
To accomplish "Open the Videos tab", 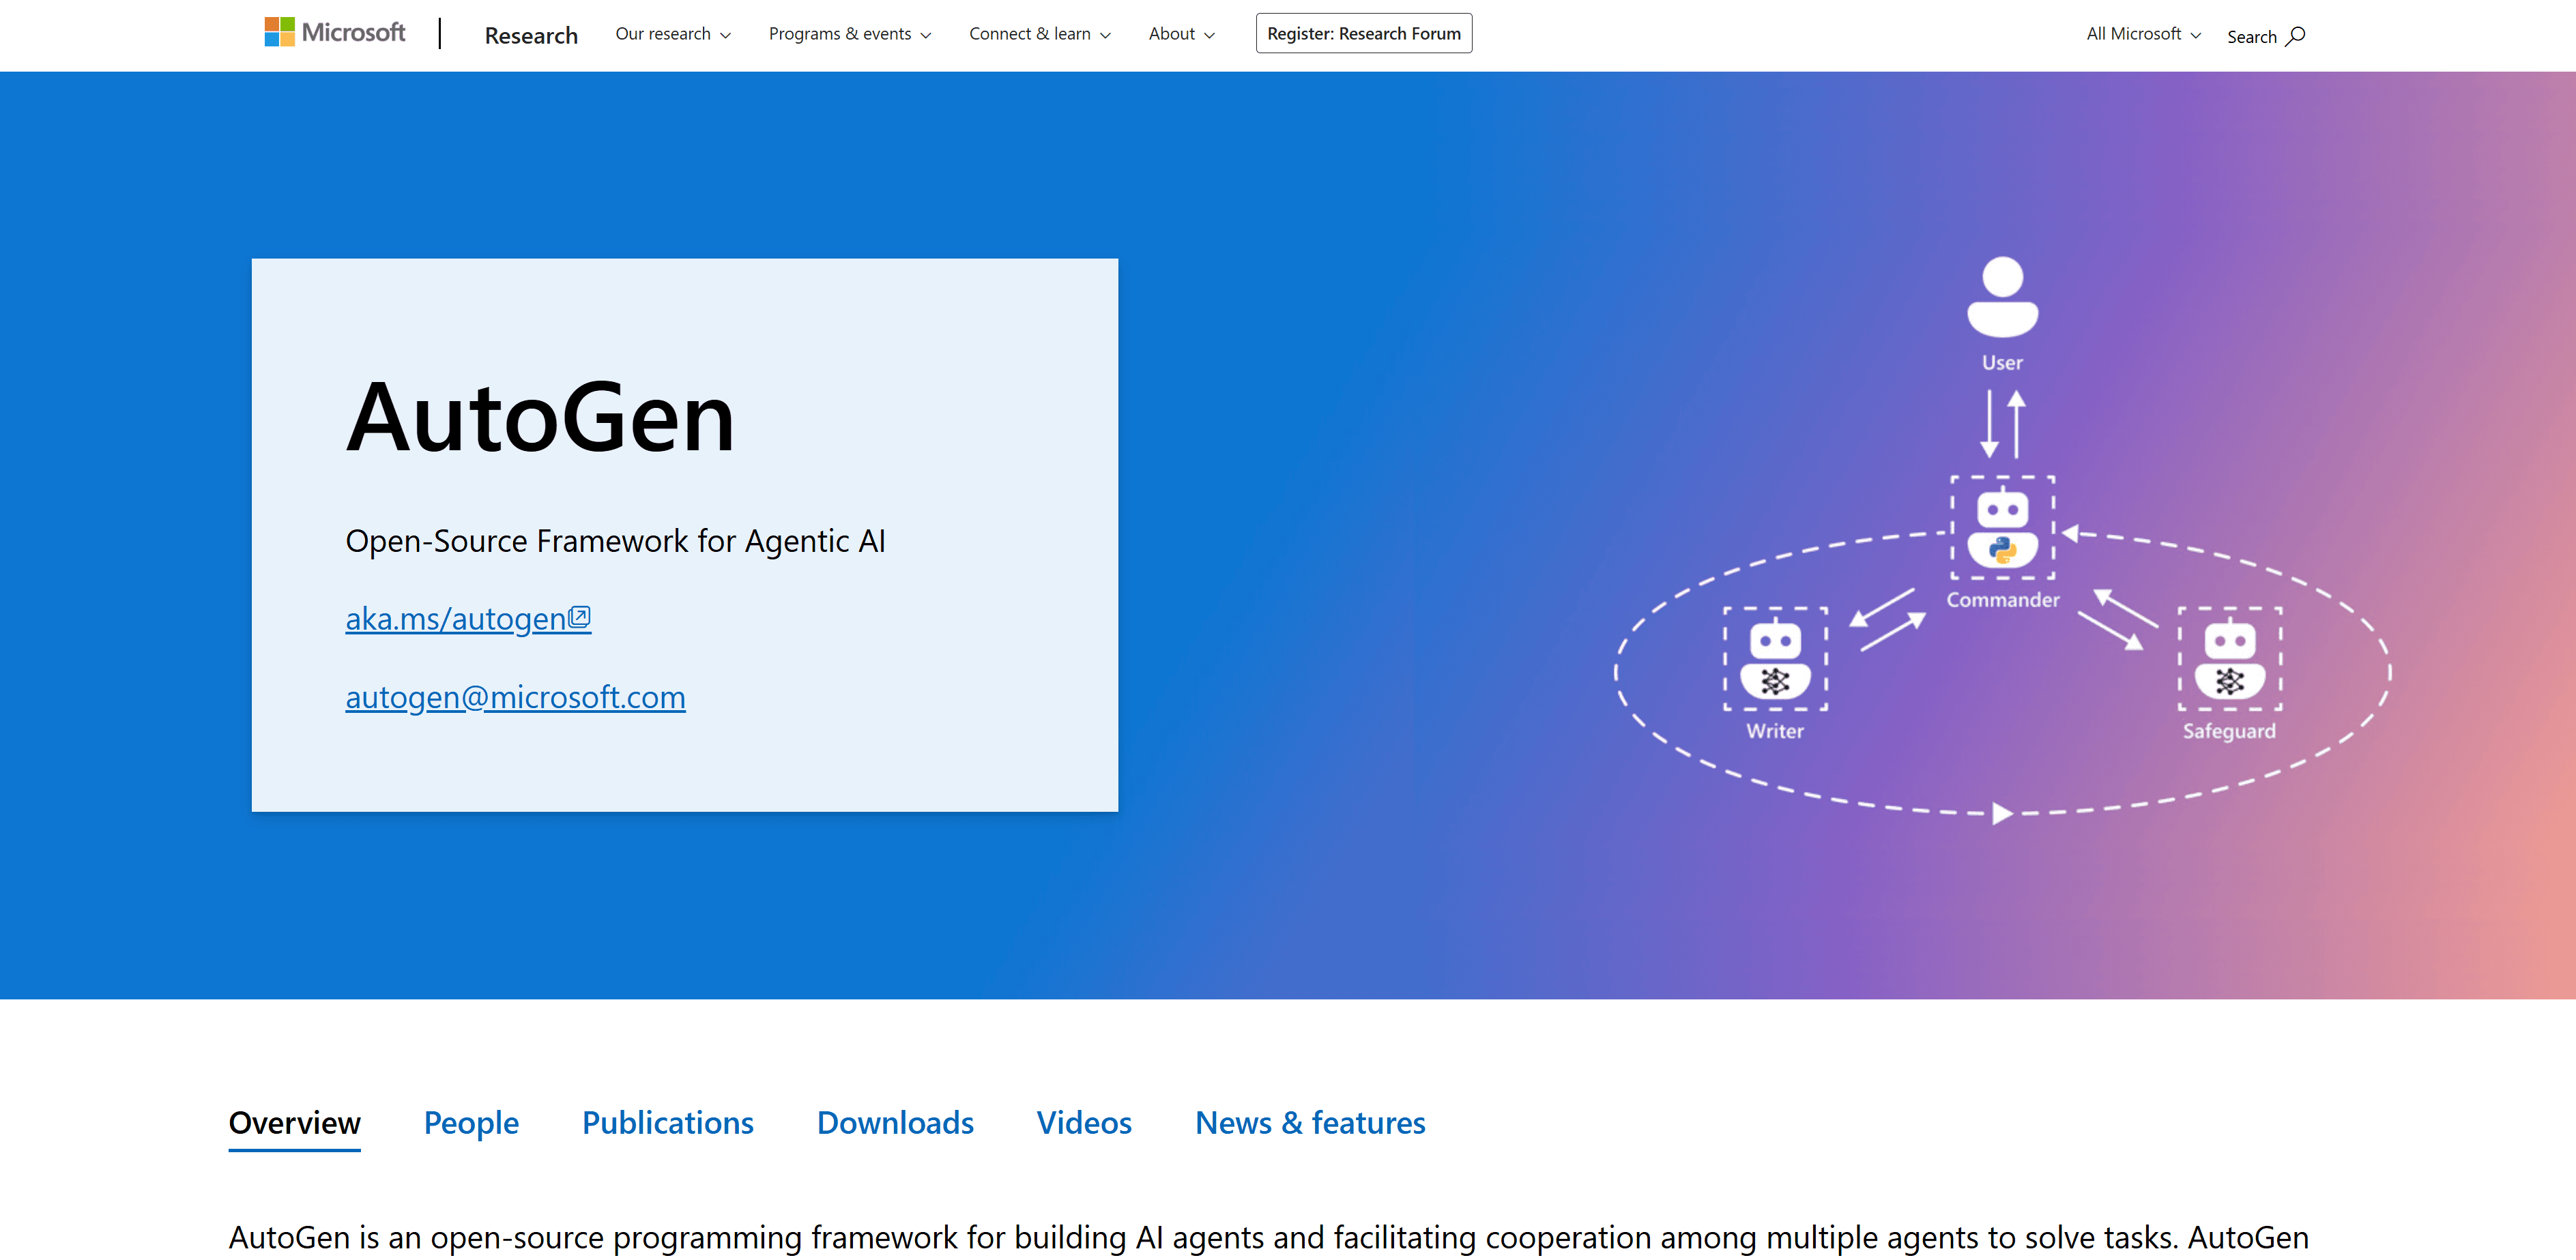I will (x=1084, y=1123).
